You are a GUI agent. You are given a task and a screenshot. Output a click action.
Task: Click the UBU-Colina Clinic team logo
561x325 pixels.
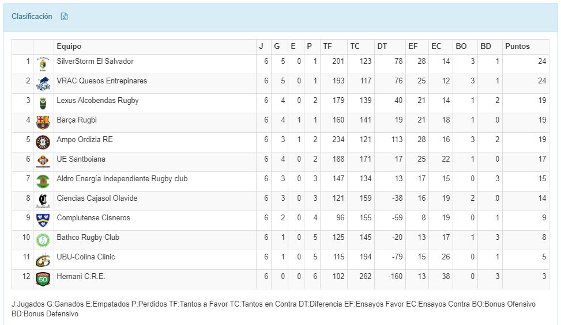pyautogui.click(x=43, y=259)
